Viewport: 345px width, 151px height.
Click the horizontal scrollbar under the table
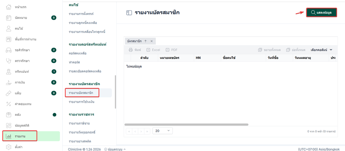click(186, 125)
